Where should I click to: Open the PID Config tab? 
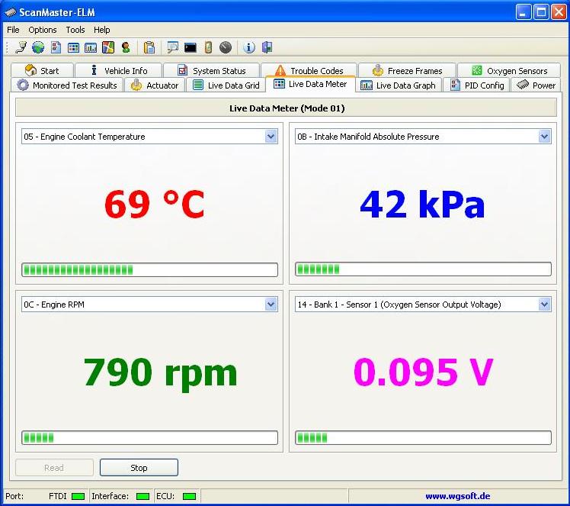(x=477, y=85)
